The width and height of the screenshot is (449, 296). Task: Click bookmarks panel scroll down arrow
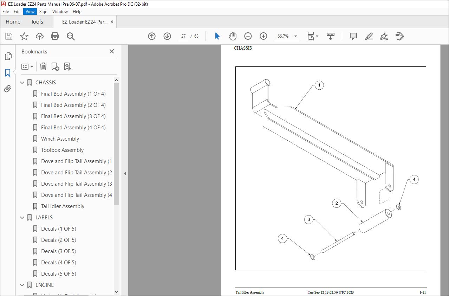click(117, 292)
